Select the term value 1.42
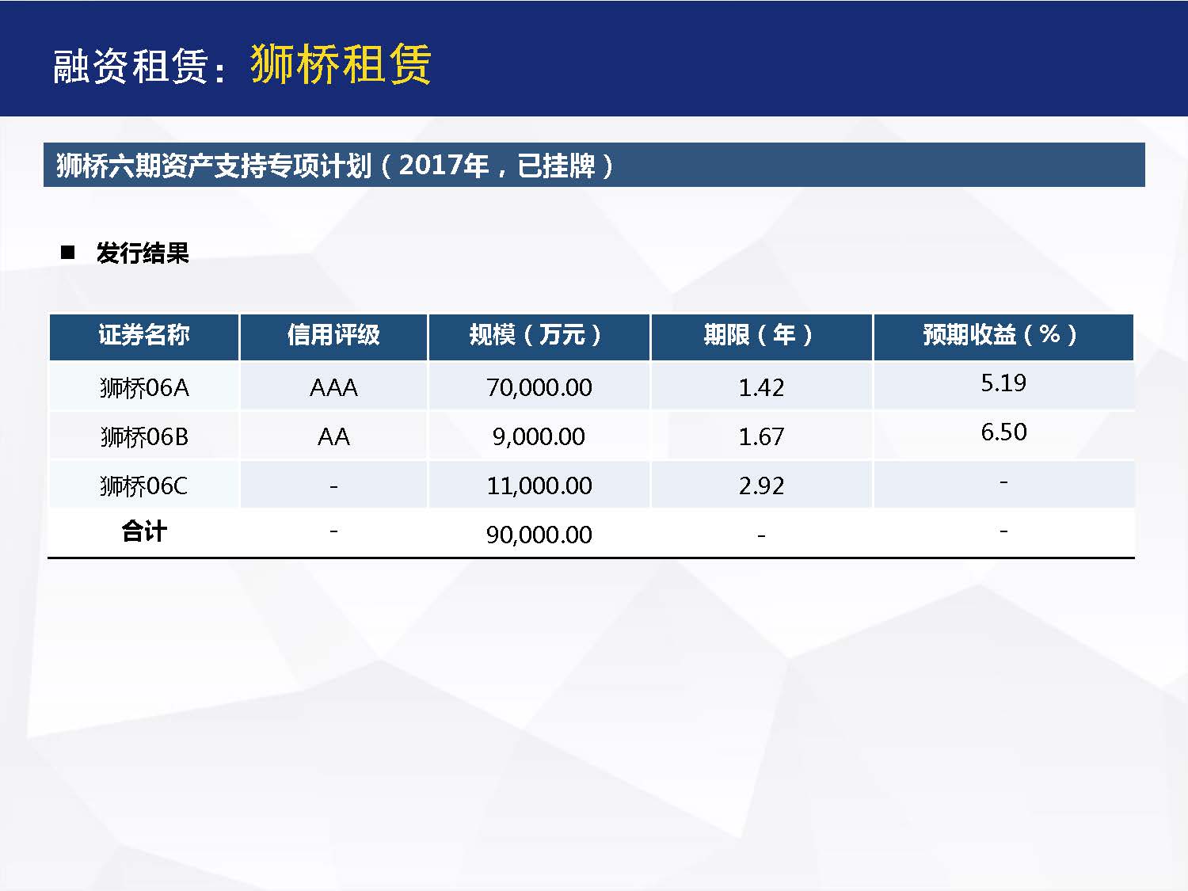1188x891 pixels. (x=761, y=387)
